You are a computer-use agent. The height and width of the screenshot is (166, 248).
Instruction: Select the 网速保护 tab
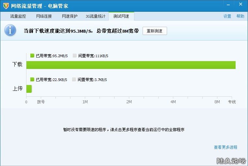pyautogui.click(x=70, y=16)
